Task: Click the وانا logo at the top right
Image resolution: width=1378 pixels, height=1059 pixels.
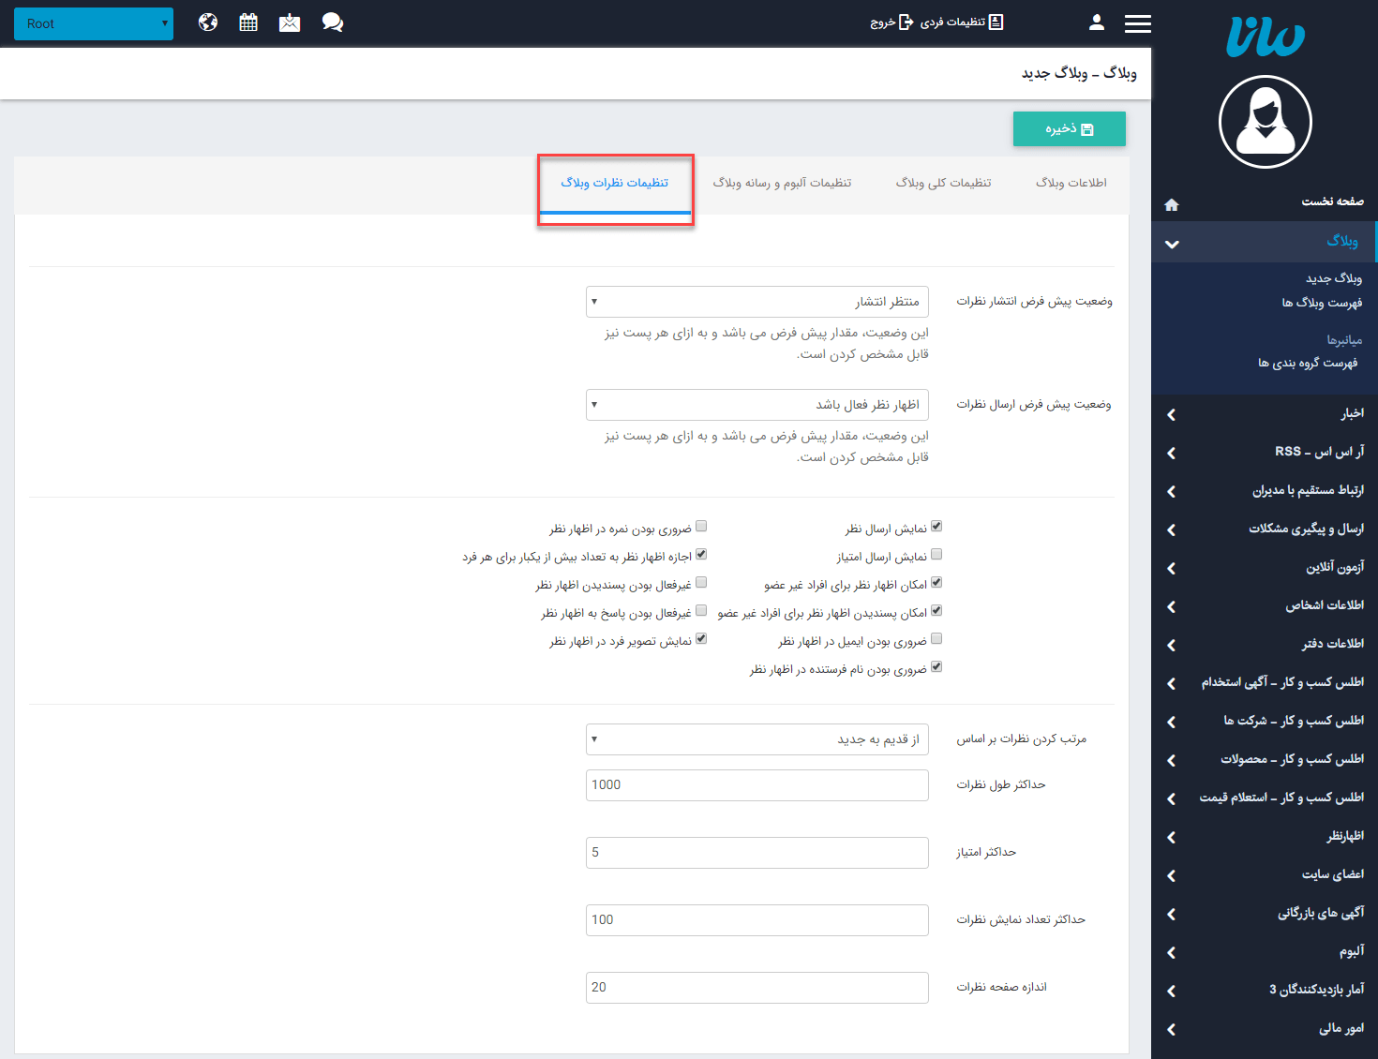Action: [1265, 37]
